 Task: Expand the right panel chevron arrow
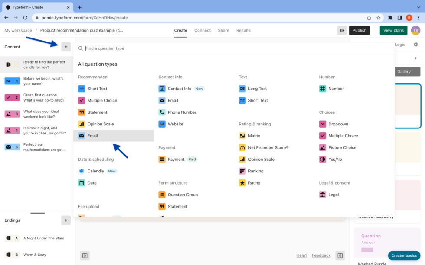[415, 58]
